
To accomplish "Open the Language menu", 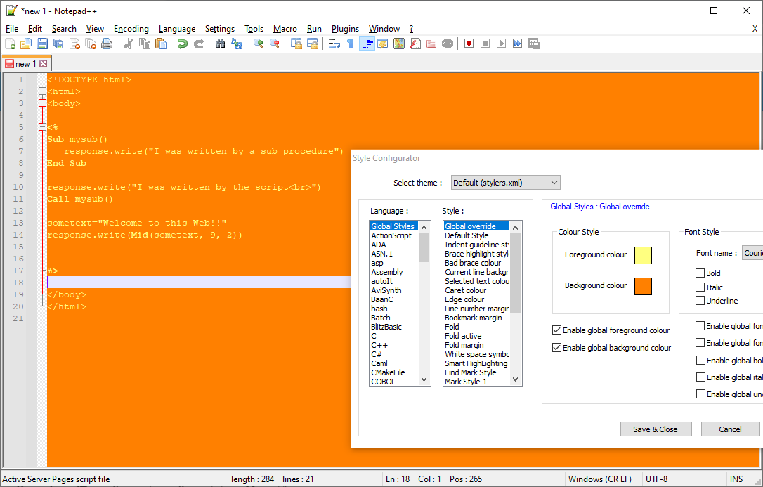I will (176, 29).
